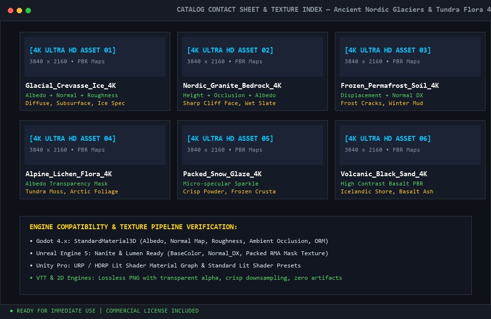Choose the [4K ULTRA HD ASSET 06] preview
Image resolution: width=491 pixels, height=319 pixels.
click(x=410, y=145)
